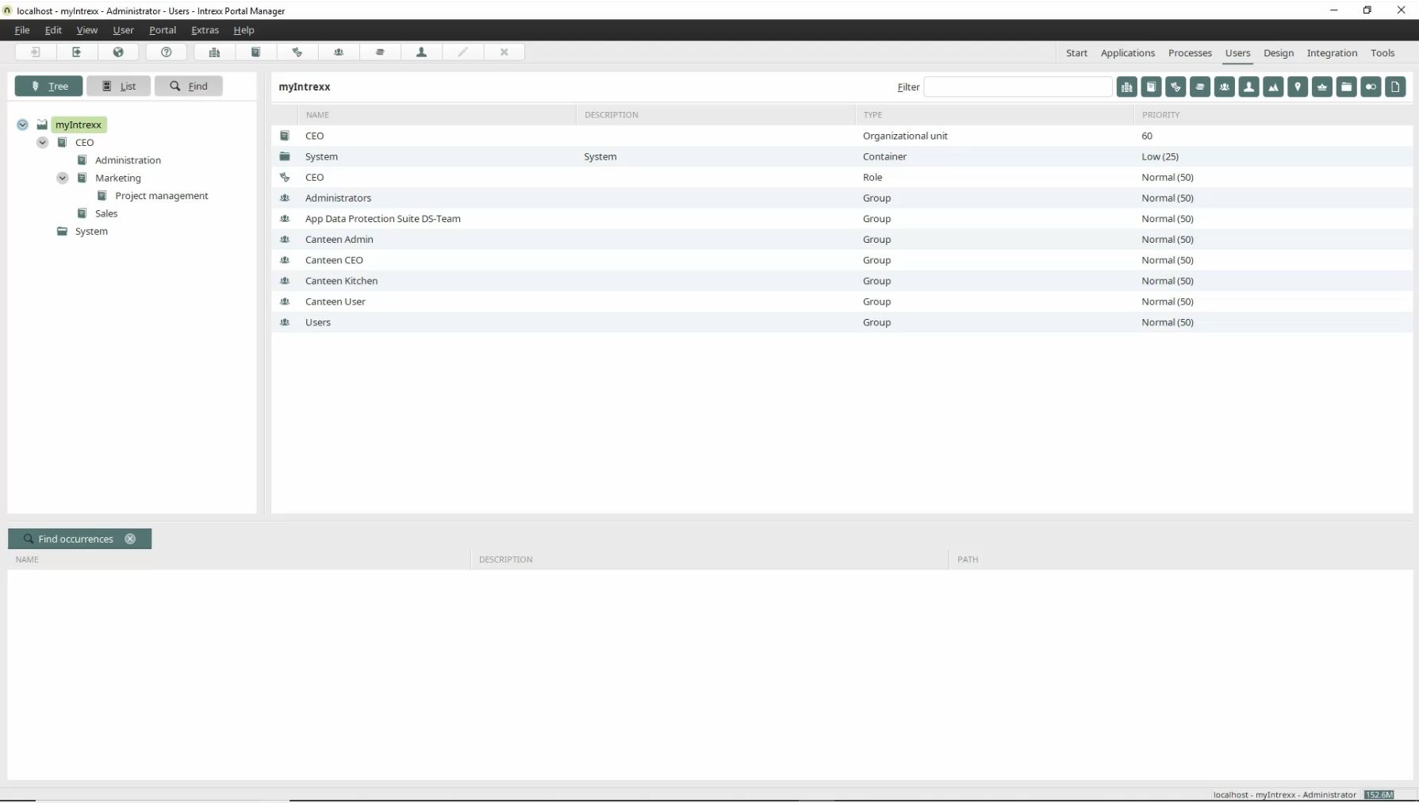This screenshot has height=803, width=1419.
Task: Click the mountains filter icon
Action: pyautogui.click(x=1273, y=86)
